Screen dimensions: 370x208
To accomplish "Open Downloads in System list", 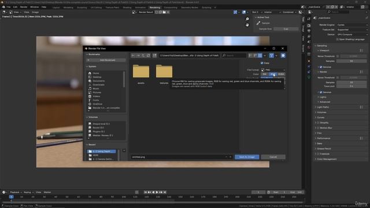I will [98, 85].
